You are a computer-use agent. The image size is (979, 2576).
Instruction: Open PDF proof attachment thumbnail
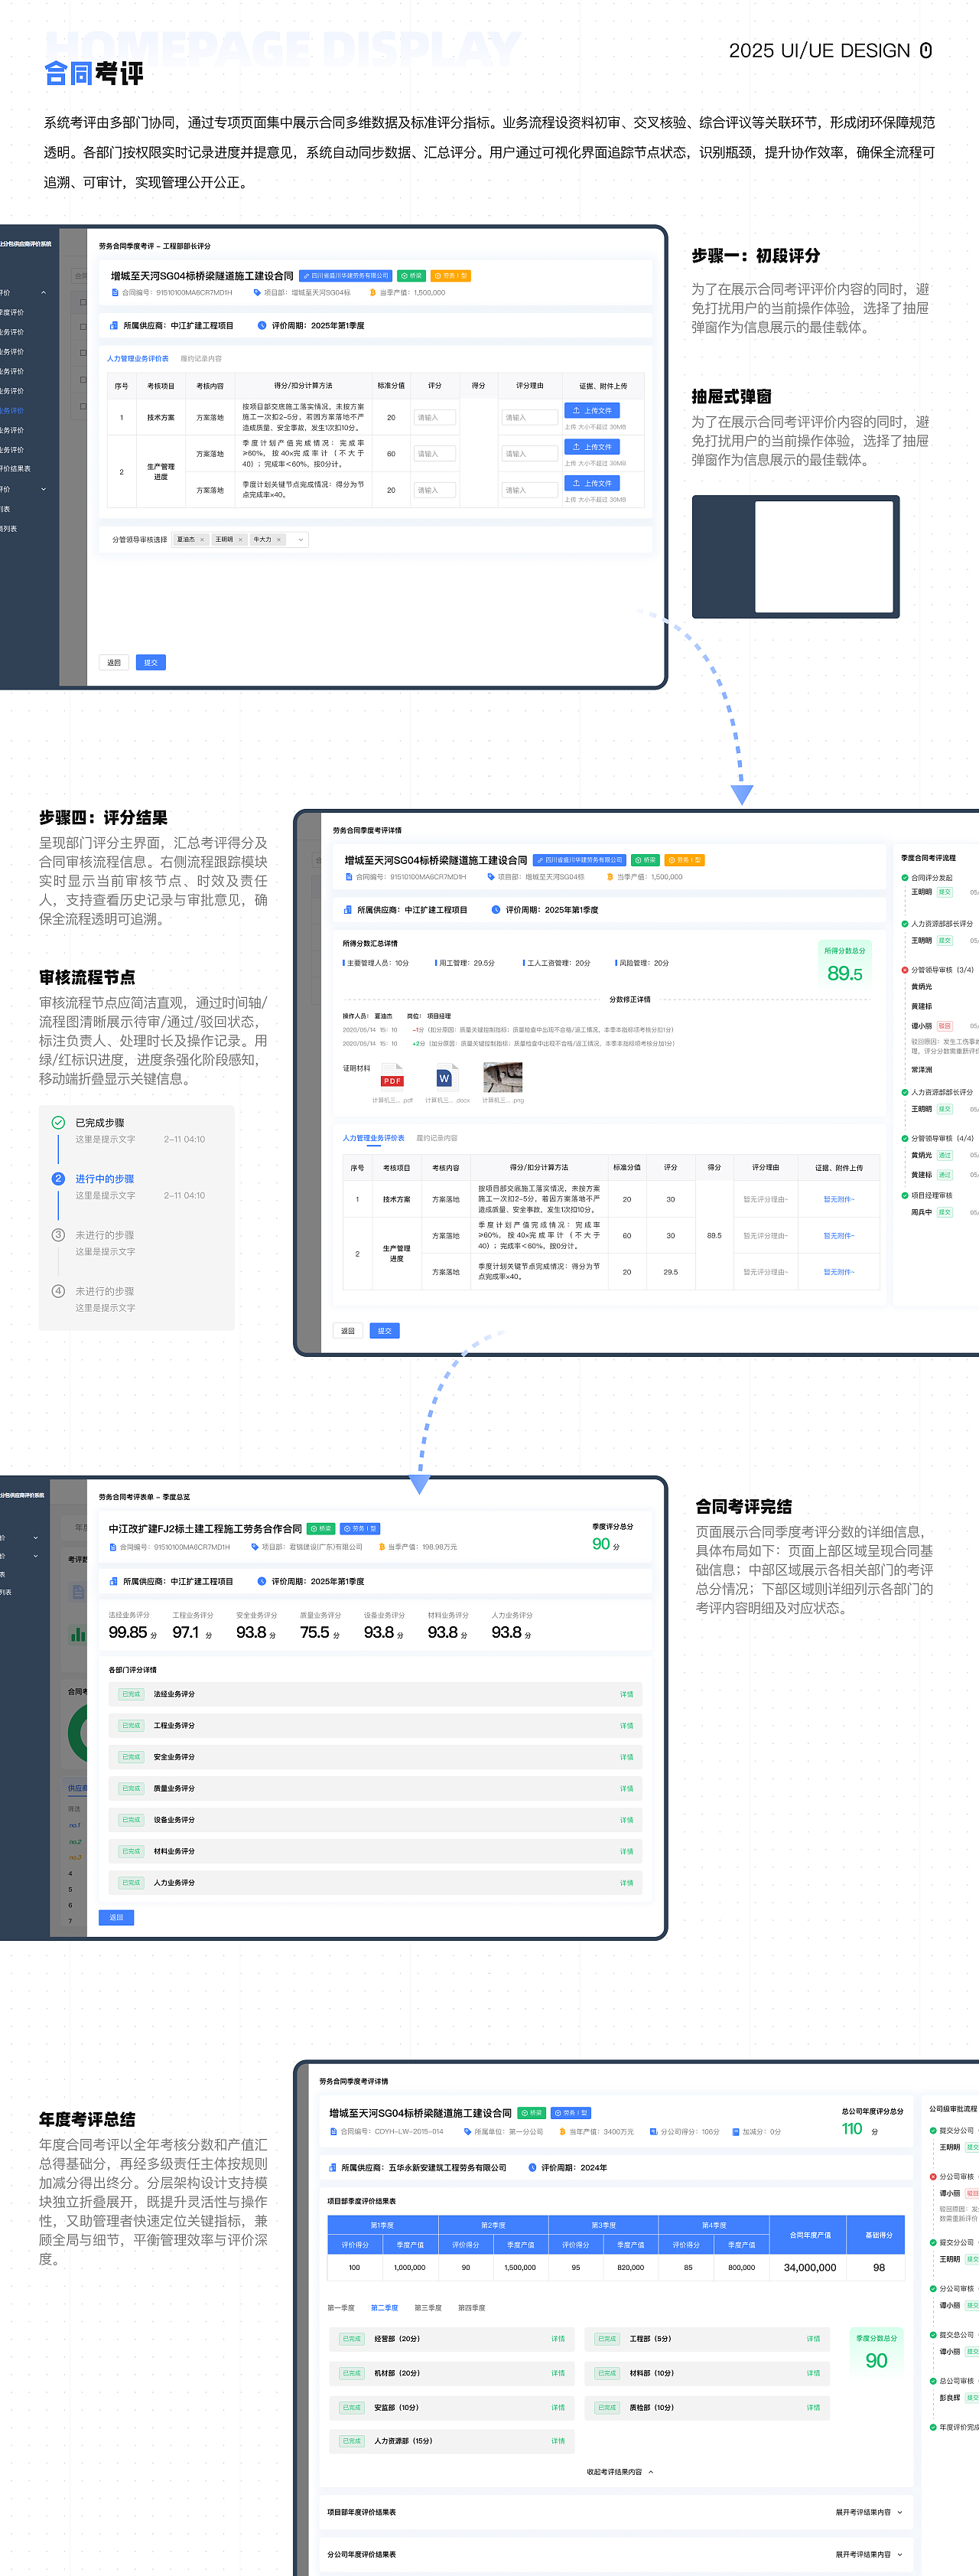[392, 1079]
